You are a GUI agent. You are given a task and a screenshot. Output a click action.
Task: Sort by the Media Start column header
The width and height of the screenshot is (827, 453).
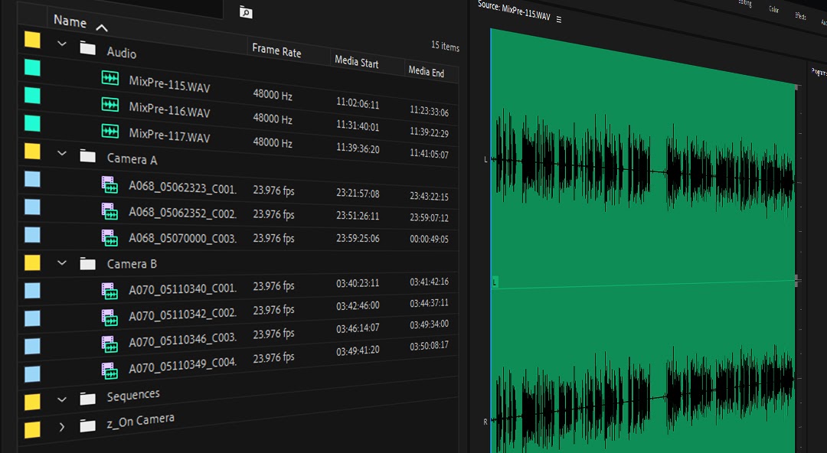pos(357,62)
